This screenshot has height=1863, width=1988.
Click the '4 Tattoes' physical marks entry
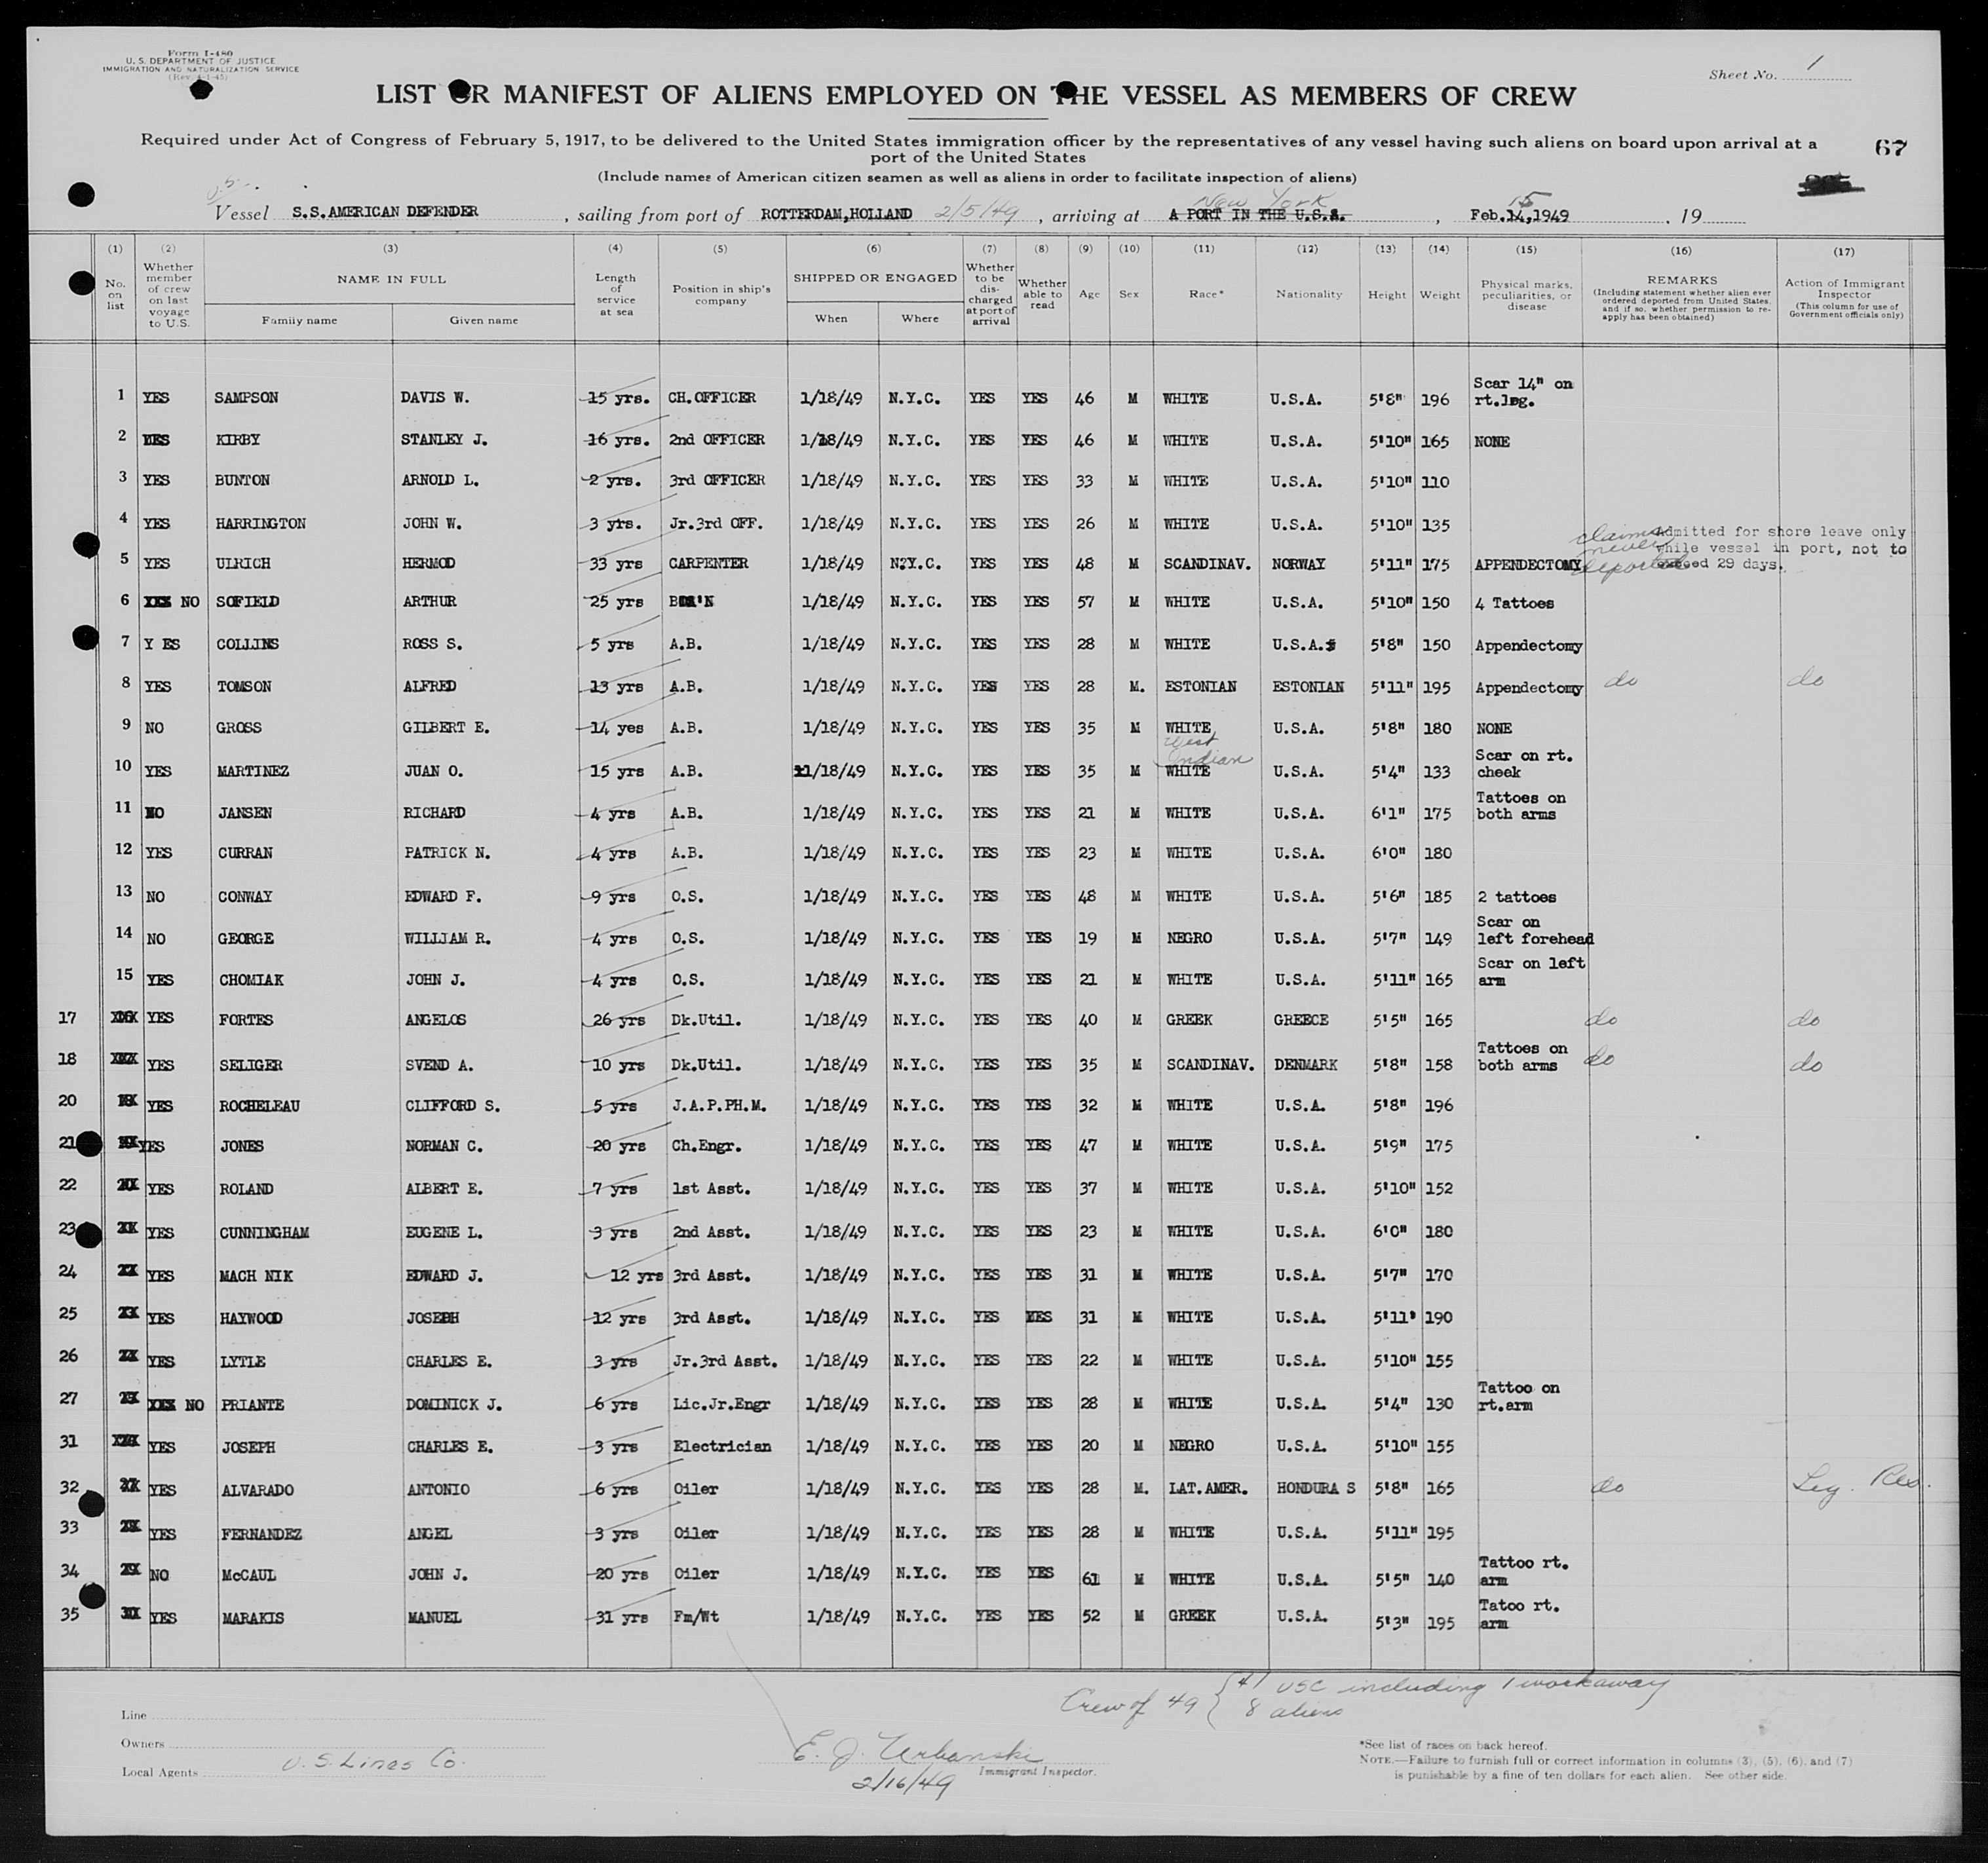pos(1514,604)
